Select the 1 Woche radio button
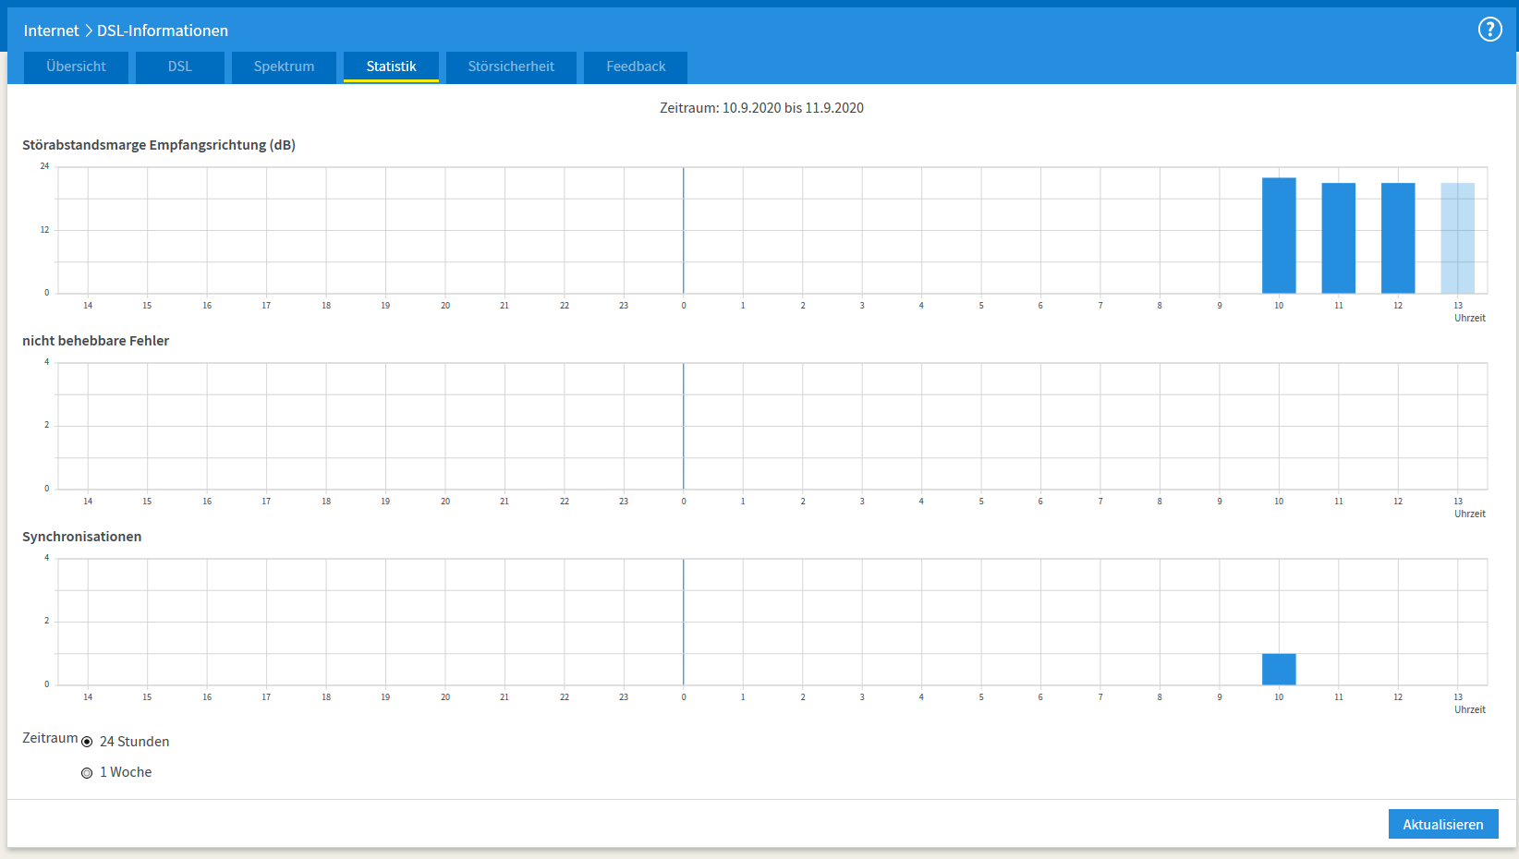 pyautogui.click(x=87, y=773)
